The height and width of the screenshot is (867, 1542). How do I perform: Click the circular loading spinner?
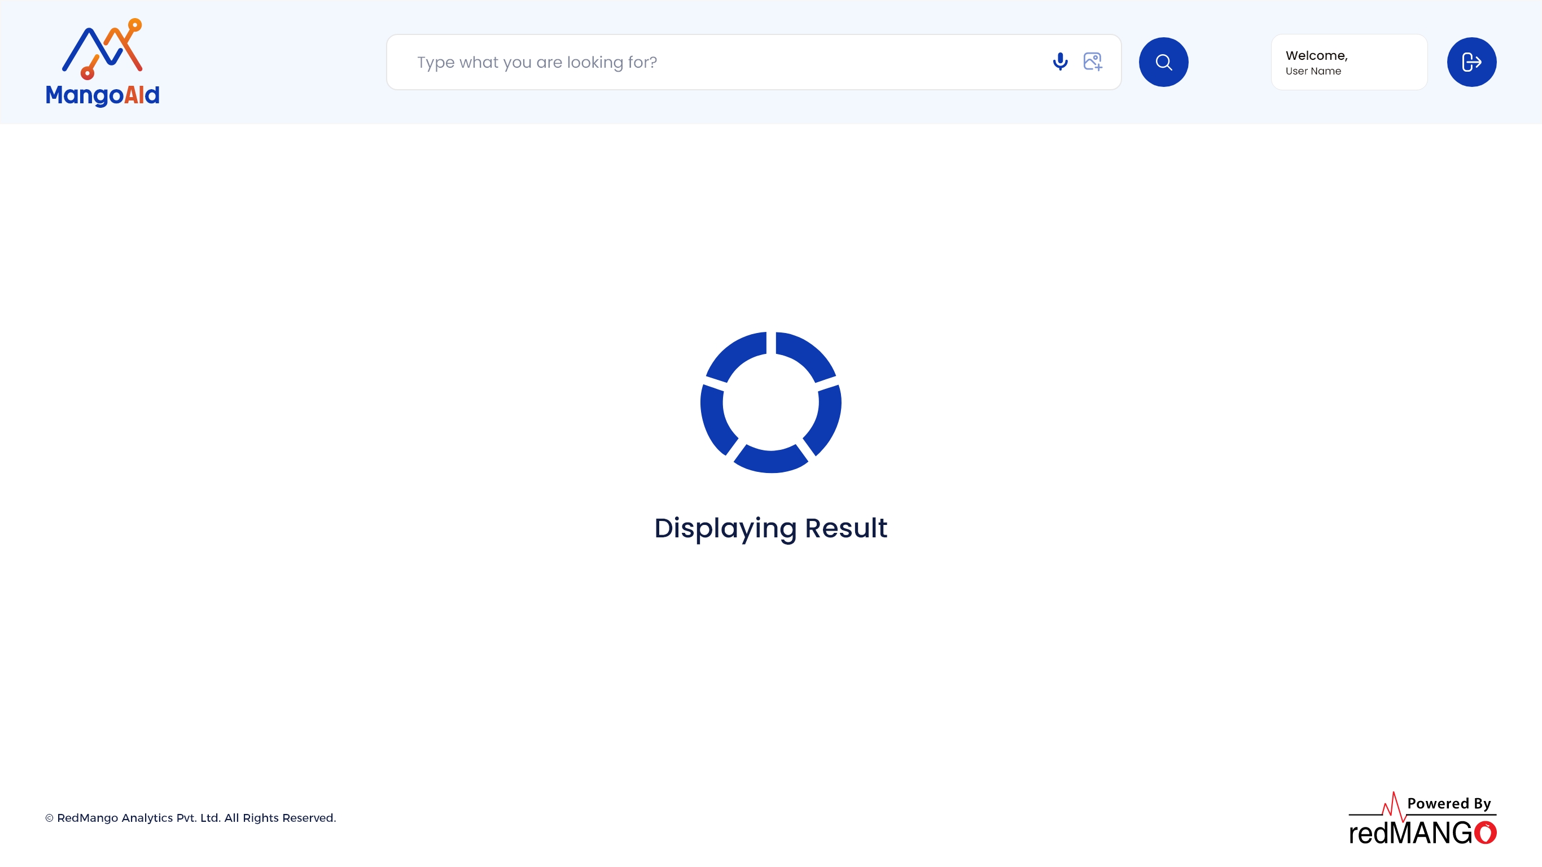771,402
